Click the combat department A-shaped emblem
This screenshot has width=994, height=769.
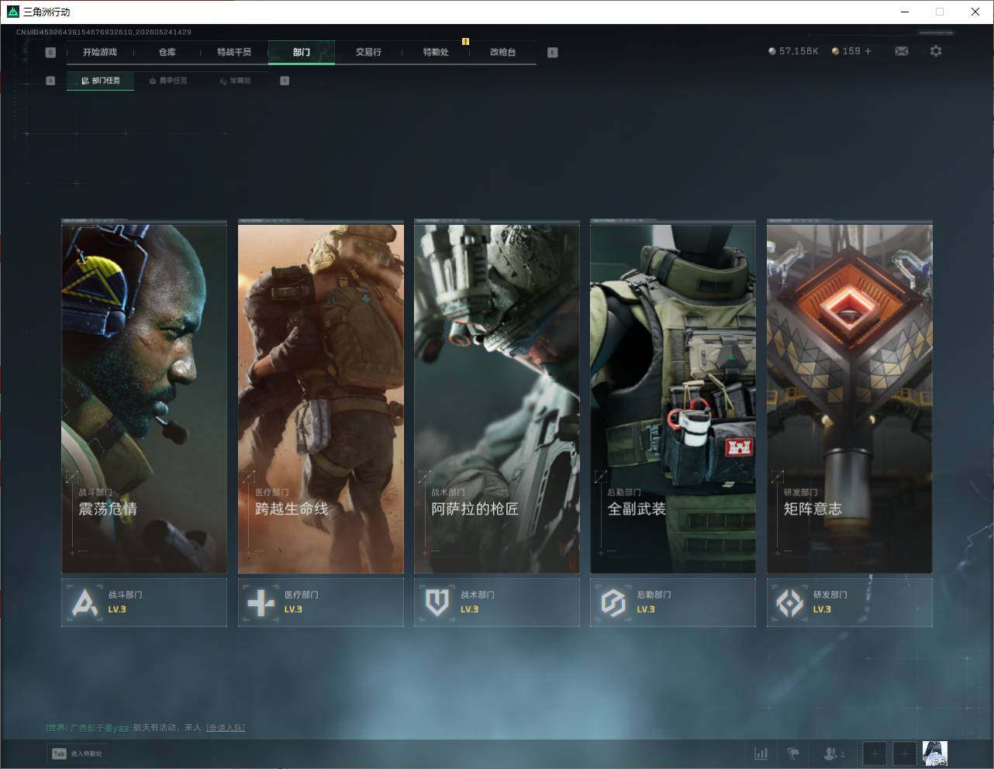pyautogui.click(x=85, y=602)
